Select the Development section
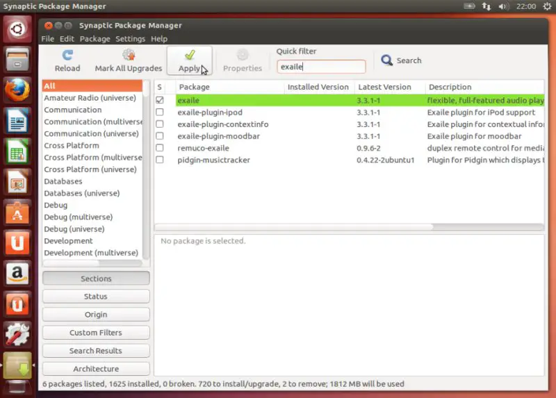 click(92, 241)
